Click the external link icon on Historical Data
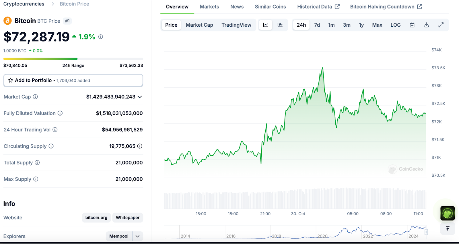This screenshot has height=244, width=459. coord(337,7)
